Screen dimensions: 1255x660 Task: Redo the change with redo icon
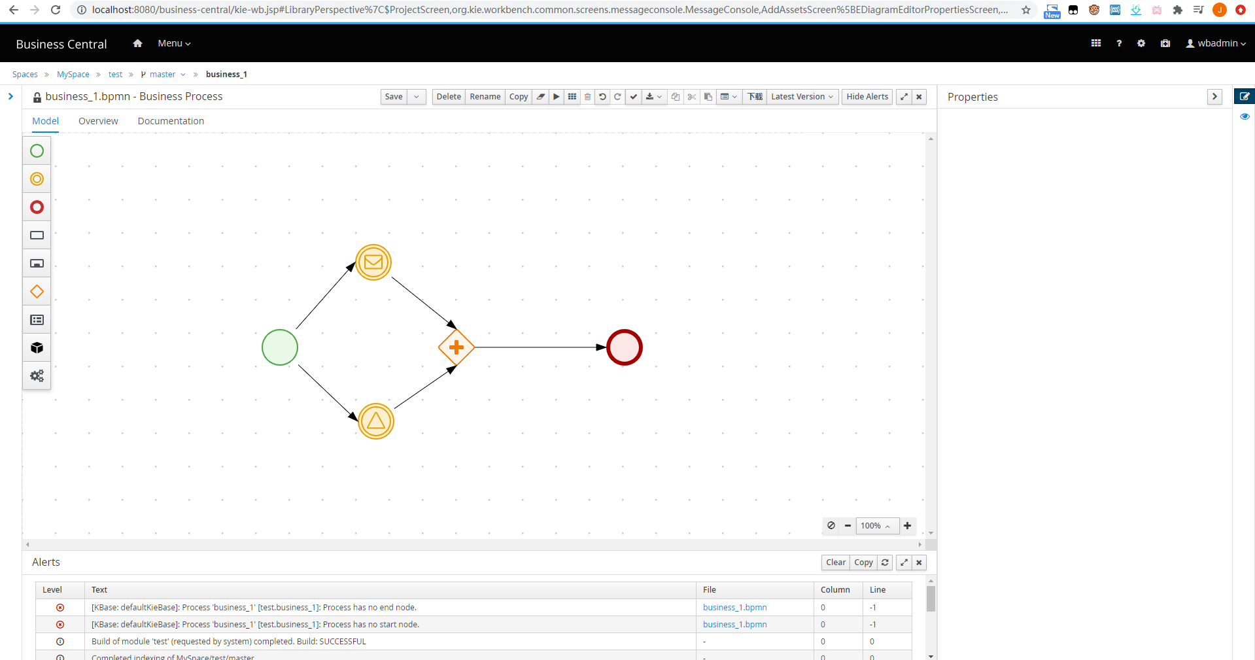pyautogui.click(x=617, y=97)
